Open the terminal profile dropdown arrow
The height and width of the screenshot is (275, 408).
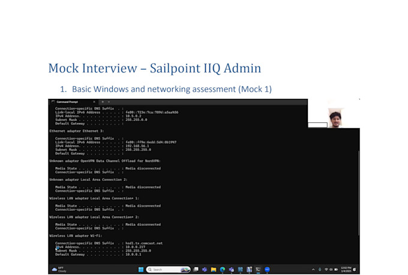109,102
